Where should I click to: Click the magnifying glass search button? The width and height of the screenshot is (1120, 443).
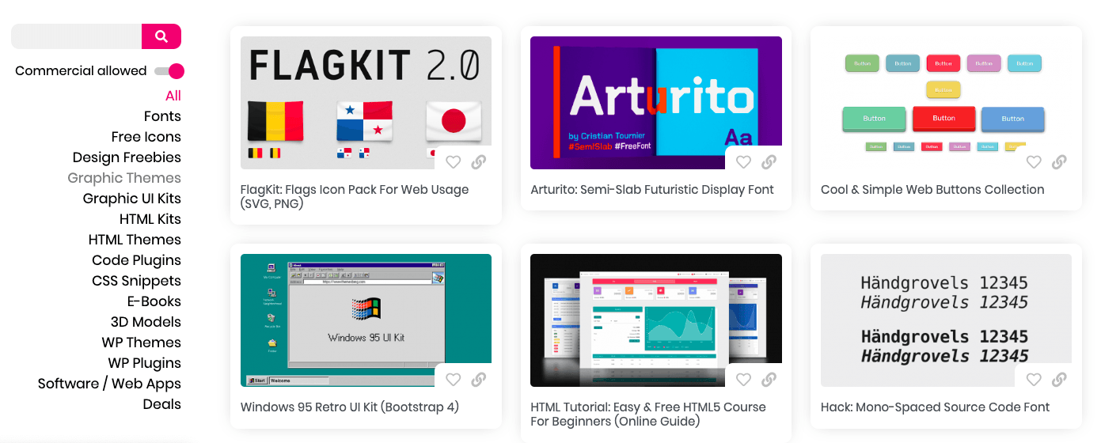[x=161, y=36]
